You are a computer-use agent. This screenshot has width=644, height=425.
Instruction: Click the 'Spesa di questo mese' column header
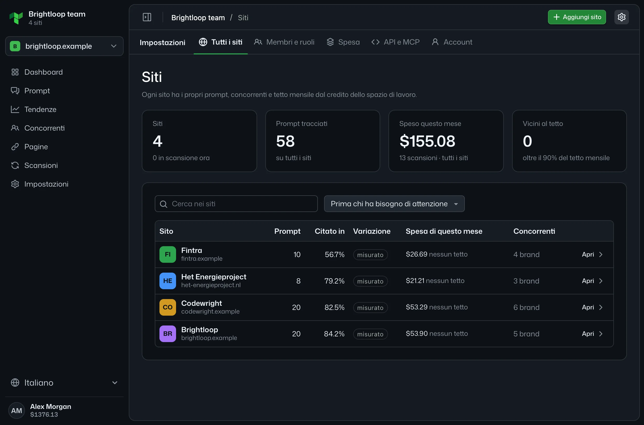coord(444,231)
